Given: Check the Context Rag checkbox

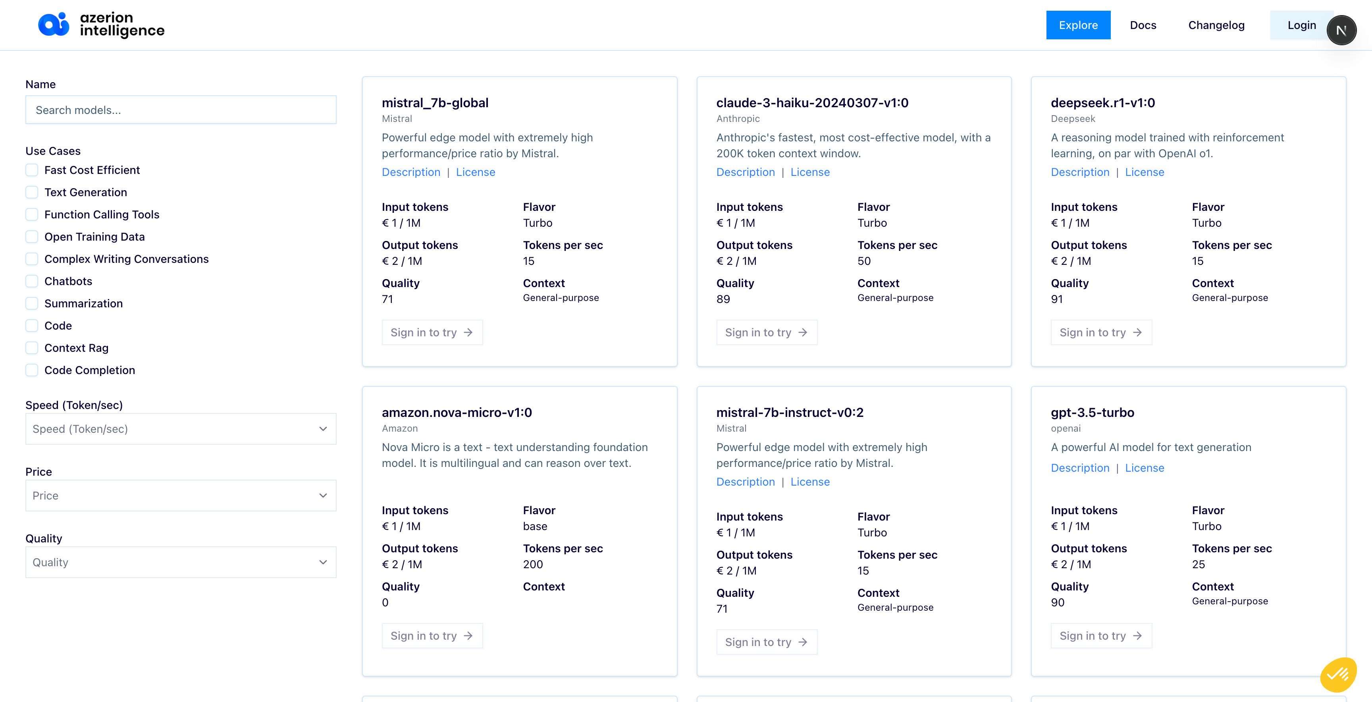Looking at the screenshot, I should (32, 348).
